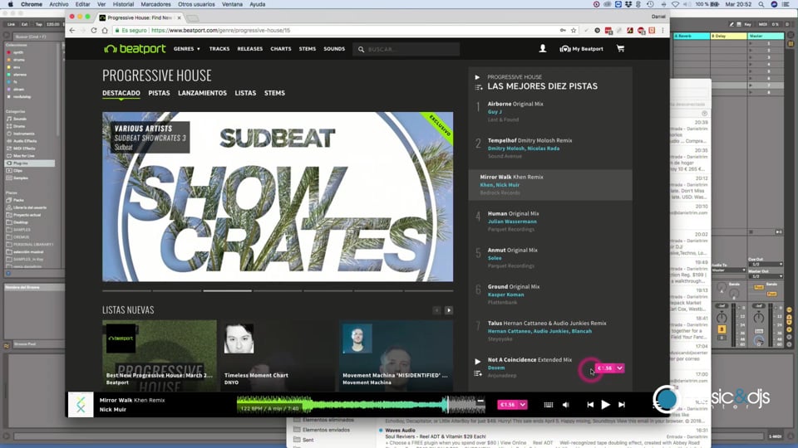Toggle the player volume icon
The image size is (798, 448).
566,405
